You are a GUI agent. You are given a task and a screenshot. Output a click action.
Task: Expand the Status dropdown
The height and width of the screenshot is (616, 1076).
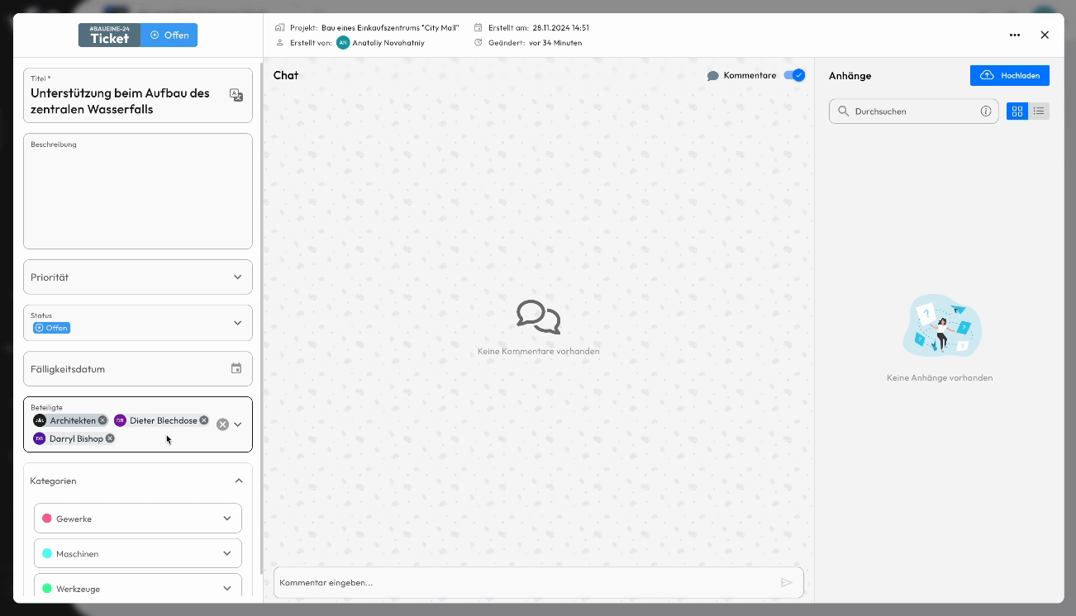click(x=237, y=323)
